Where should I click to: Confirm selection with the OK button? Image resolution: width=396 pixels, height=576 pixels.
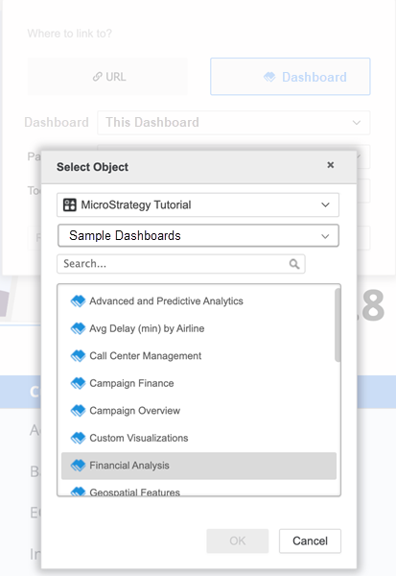point(238,540)
